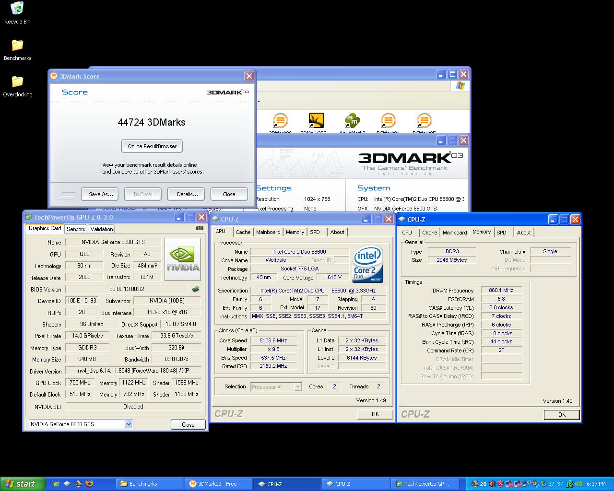Screen dimensions: 614x491
Task: Launch the yellow 3DMark2001 shortcut icon
Action: [x=316, y=121]
